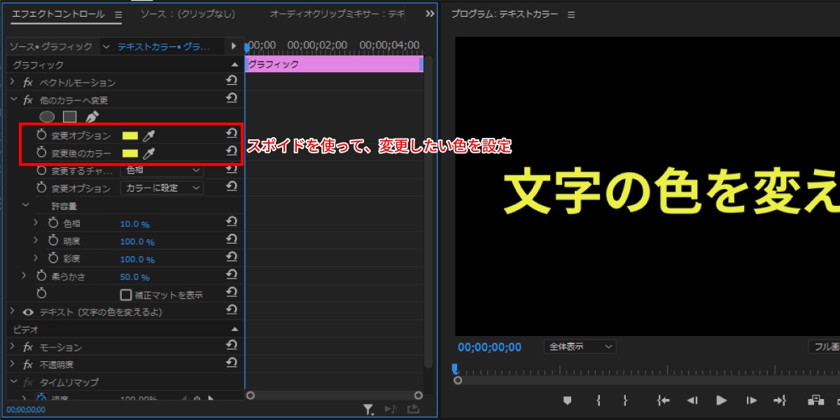Reset the 明度 tolerance value
Viewport: 840px width, 420px height.
232,240
